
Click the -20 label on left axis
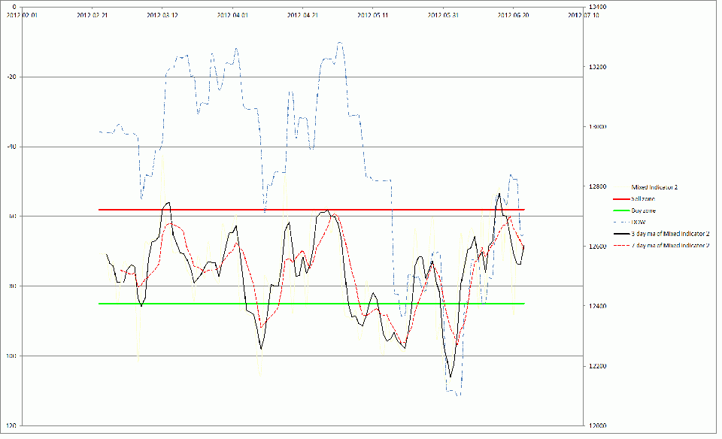(12, 77)
